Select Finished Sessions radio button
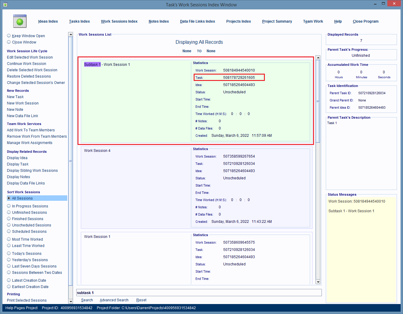The image size is (403, 314). point(9,219)
